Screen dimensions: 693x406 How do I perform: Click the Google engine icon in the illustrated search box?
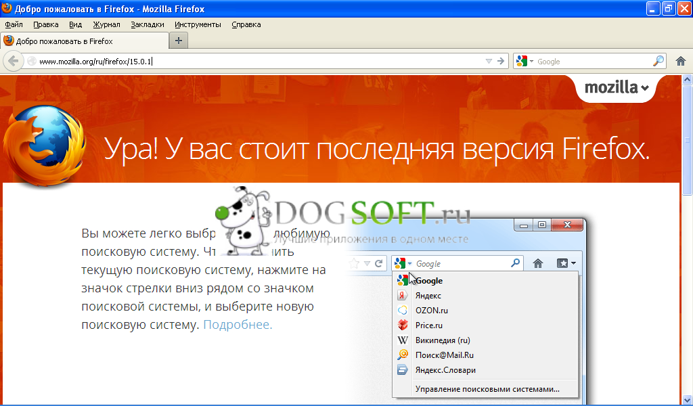tap(400, 263)
